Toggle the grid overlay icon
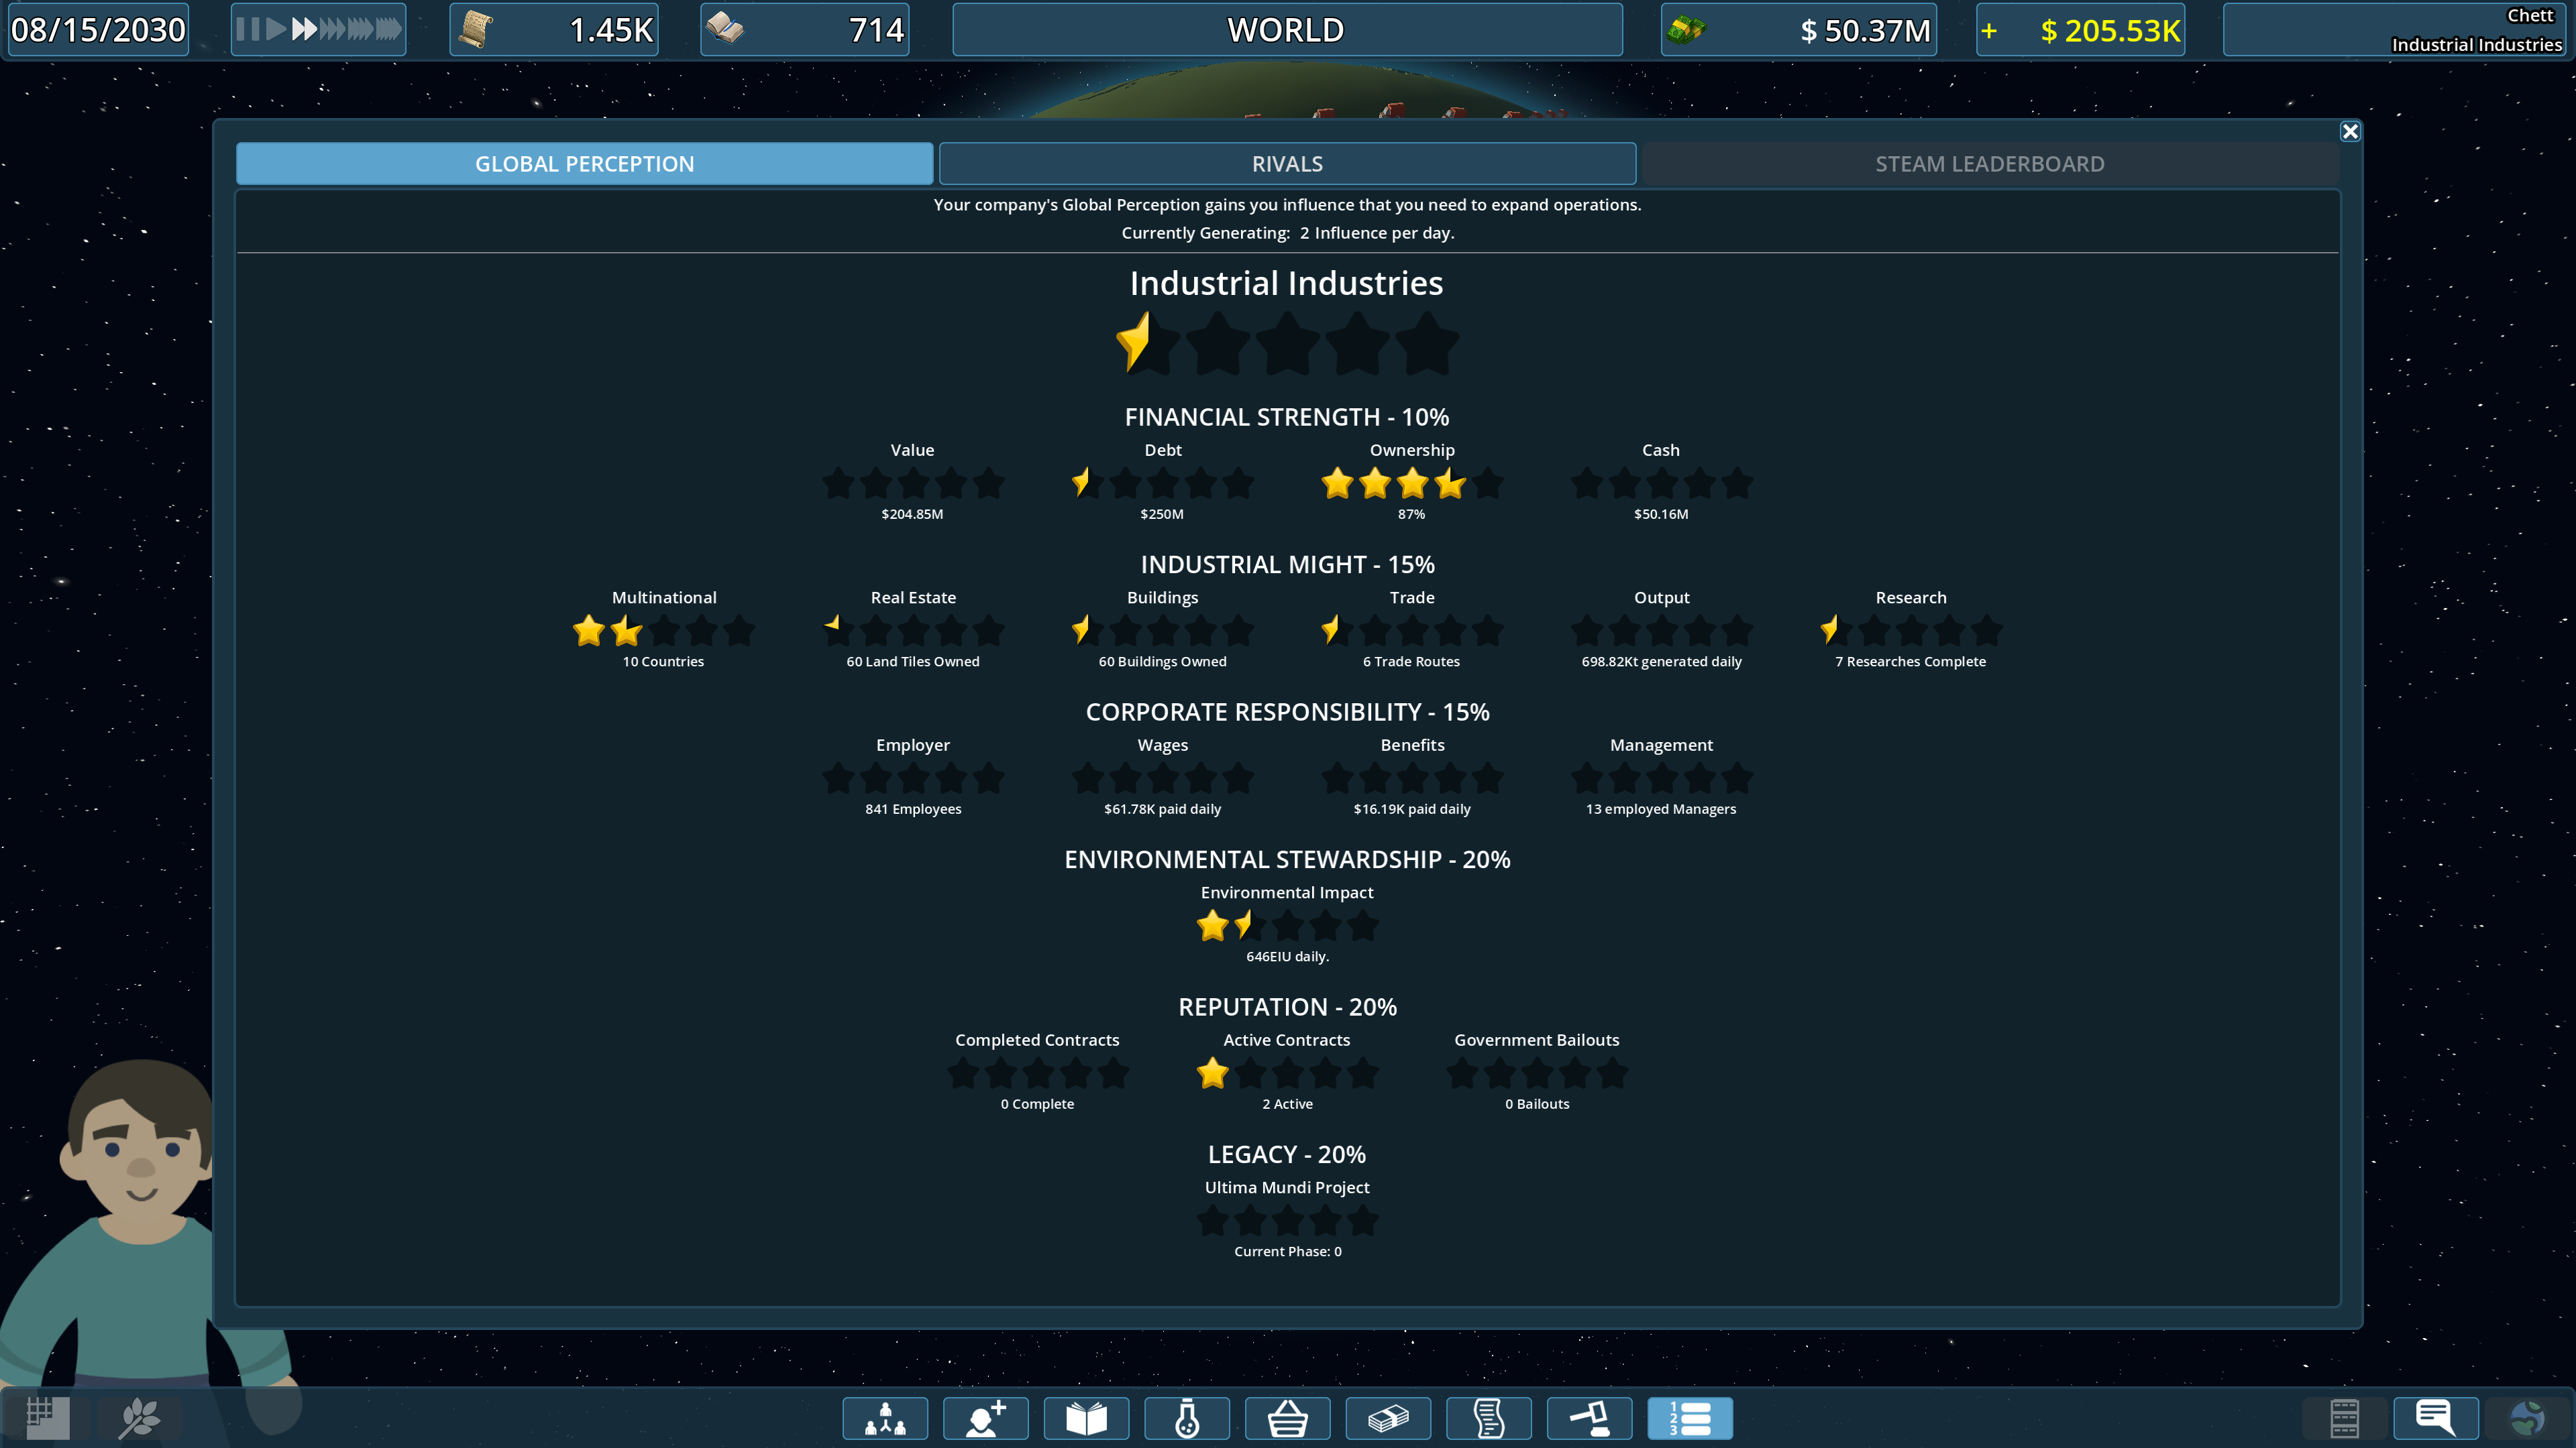 (47, 1418)
